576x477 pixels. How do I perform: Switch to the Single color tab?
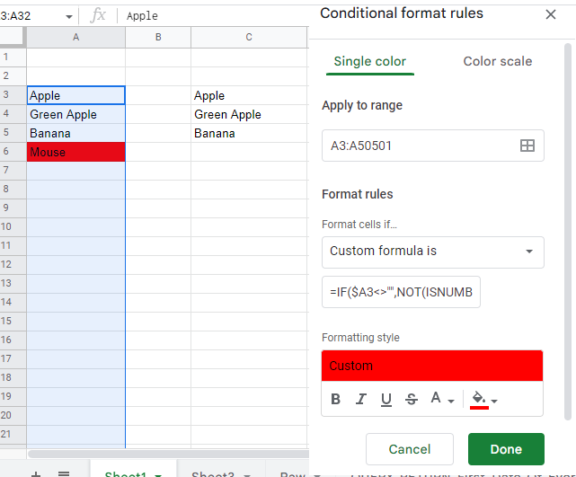tap(370, 61)
